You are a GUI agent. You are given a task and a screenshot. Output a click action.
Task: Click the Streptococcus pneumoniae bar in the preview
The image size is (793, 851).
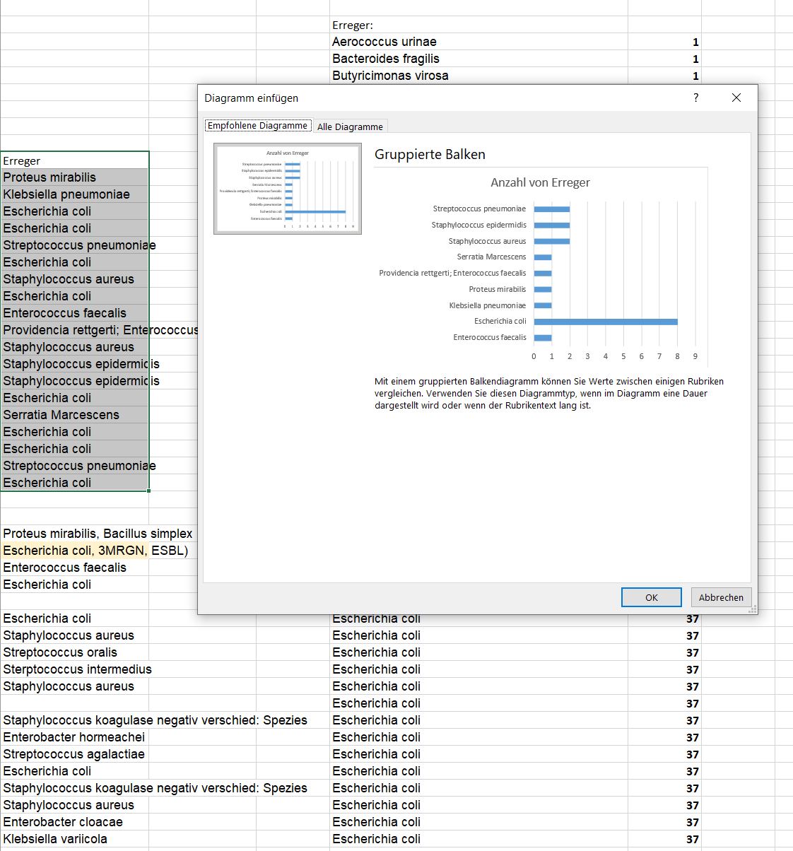552,209
